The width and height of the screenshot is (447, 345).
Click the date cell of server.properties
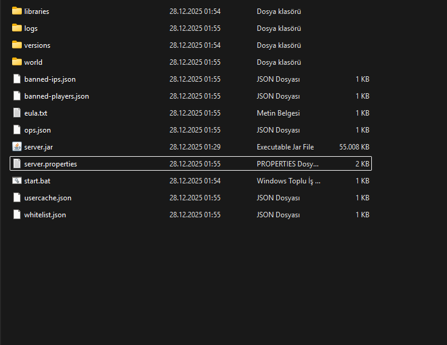(x=195, y=164)
